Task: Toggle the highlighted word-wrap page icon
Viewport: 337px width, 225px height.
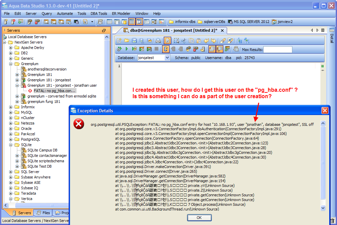Action: 167,40
